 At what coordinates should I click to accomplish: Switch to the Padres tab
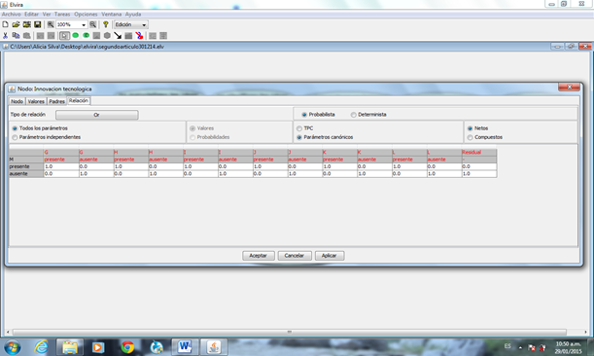[56, 101]
